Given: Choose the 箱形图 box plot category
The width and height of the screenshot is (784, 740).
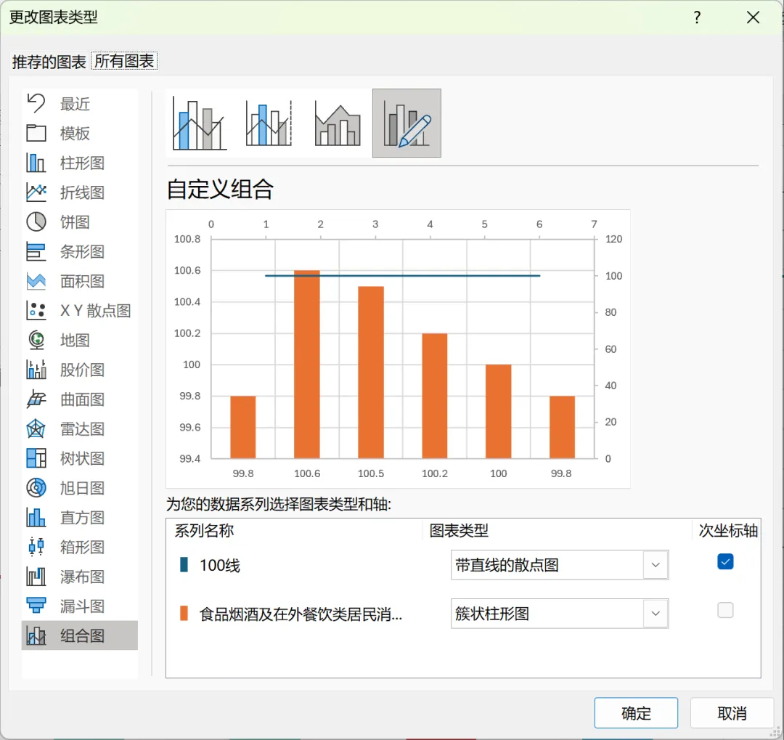Looking at the screenshot, I should click(80, 547).
